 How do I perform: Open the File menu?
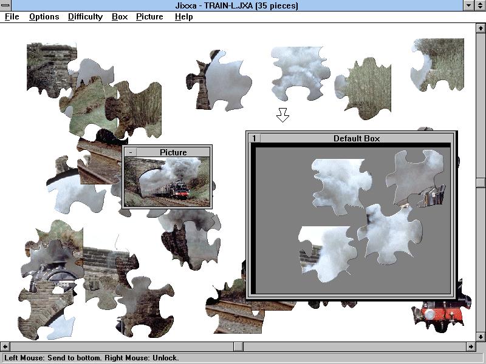point(12,17)
